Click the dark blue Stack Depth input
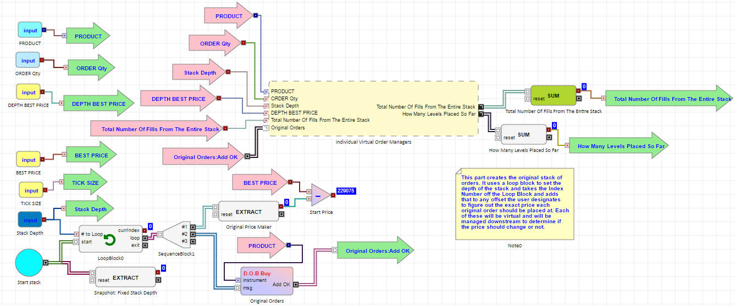Viewport: 735px width, 306px height. [30, 220]
